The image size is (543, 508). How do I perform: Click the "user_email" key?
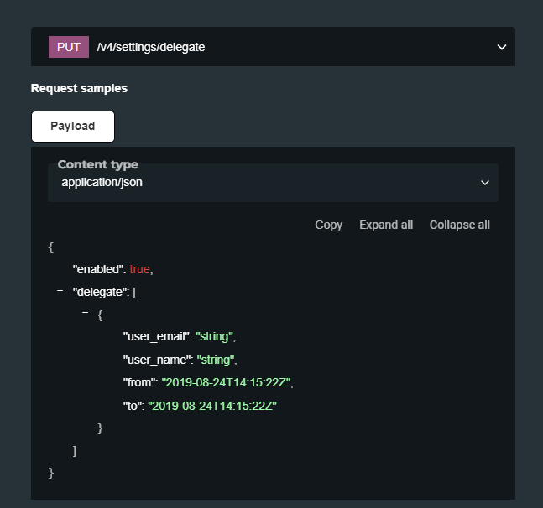pyautogui.click(x=156, y=336)
